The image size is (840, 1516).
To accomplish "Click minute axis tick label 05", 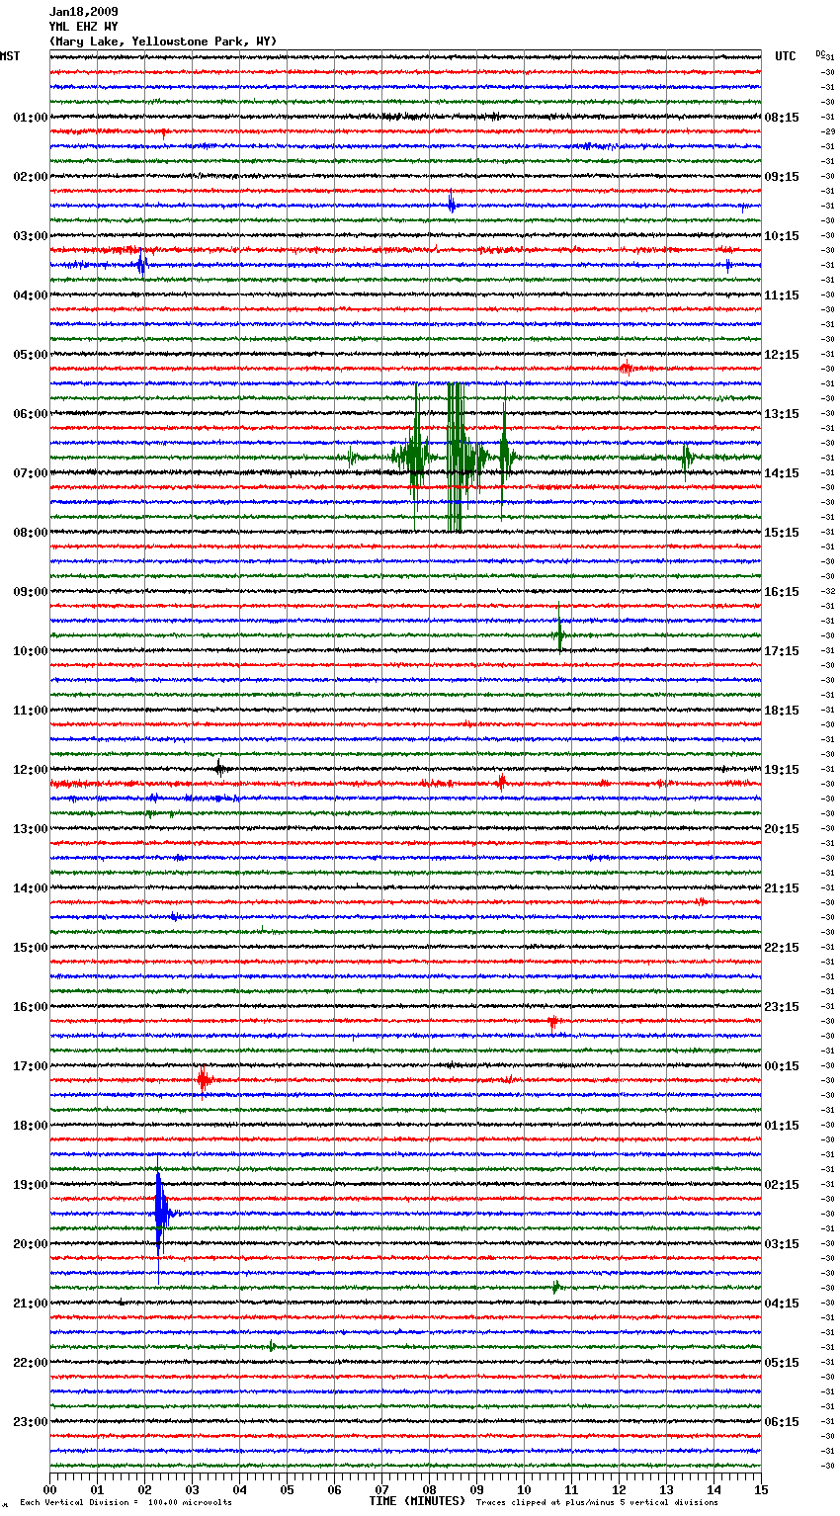I will (x=287, y=1489).
